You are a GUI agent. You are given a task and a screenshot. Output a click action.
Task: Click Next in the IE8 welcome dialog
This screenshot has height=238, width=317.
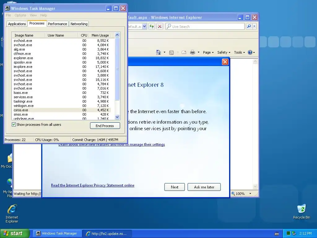pyautogui.click(x=175, y=187)
